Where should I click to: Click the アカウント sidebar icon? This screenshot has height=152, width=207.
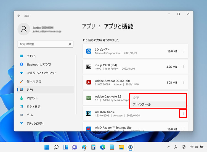pyautogui.click(x=22, y=98)
